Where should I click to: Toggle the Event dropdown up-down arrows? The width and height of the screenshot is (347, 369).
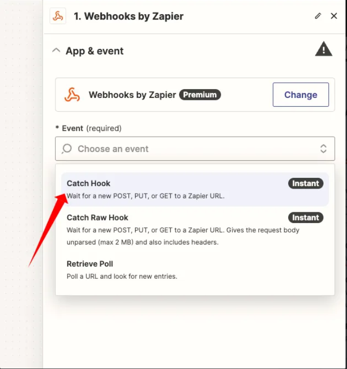tap(324, 149)
